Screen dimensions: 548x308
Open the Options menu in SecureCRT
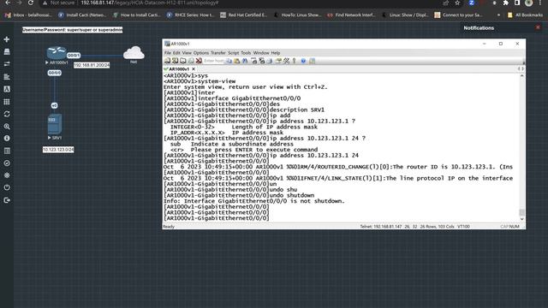[x=201, y=53]
